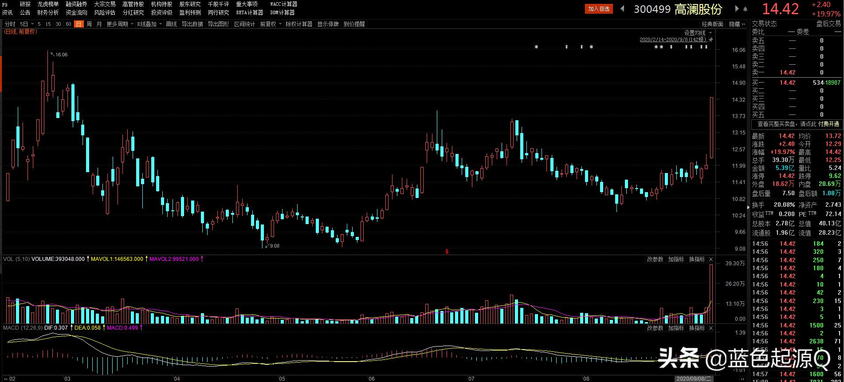
Task: Click 改参数 in the VOL panel
Action: [655, 259]
